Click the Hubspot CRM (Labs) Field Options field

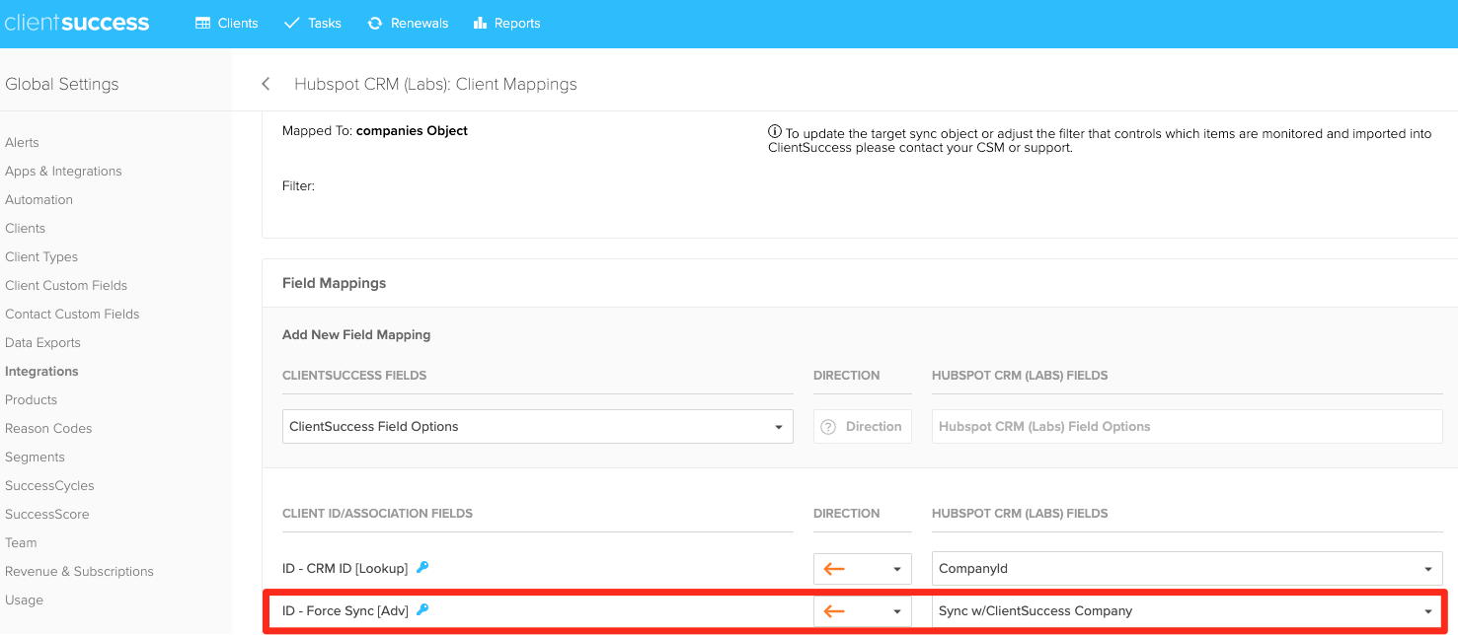click(x=1188, y=427)
